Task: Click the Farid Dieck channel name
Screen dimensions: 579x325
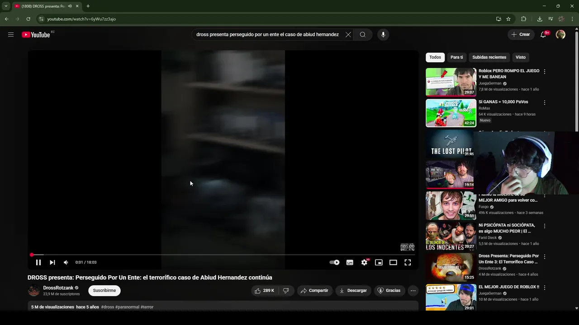Action: pyautogui.click(x=488, y=238)
